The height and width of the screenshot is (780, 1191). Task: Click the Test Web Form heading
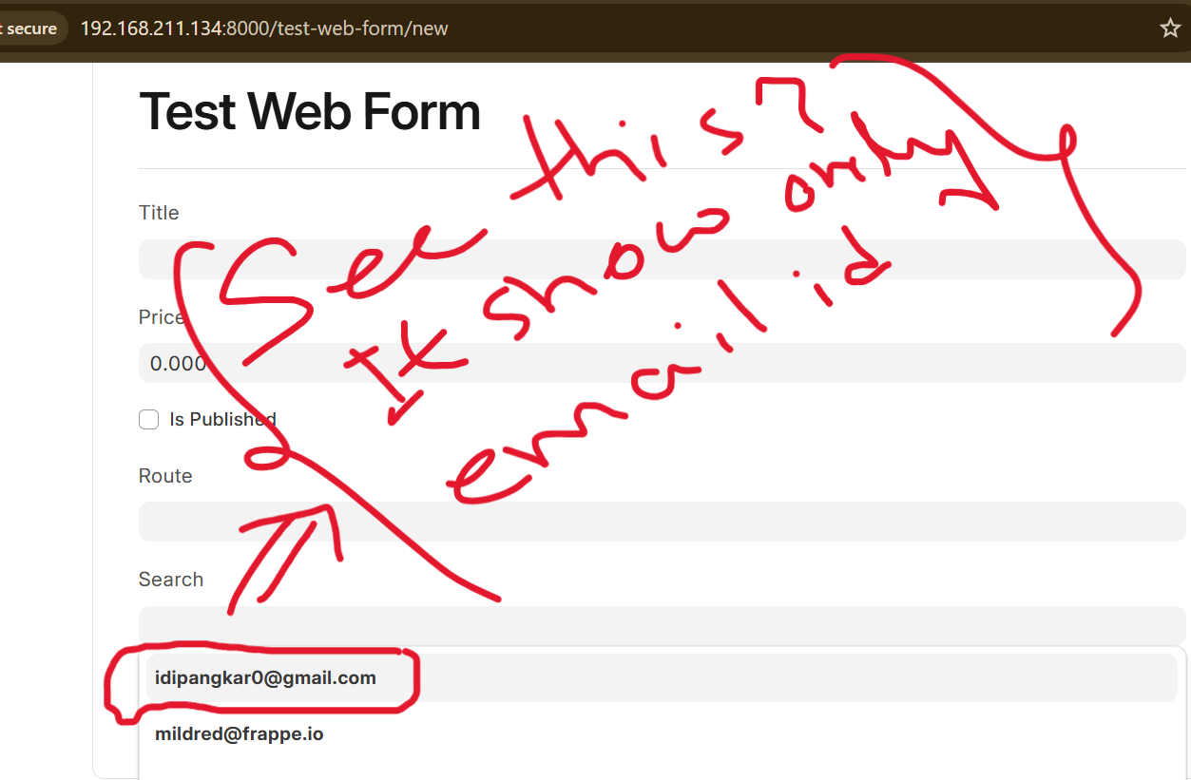pyautogui.click(x=310, y=112)
